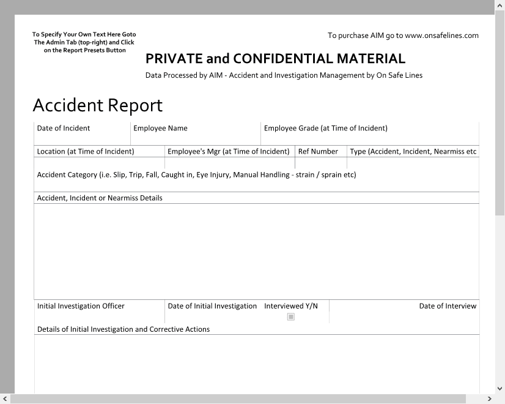Click the 'Data Processed by AIM' subtitle line

click(x=284, y=75)
